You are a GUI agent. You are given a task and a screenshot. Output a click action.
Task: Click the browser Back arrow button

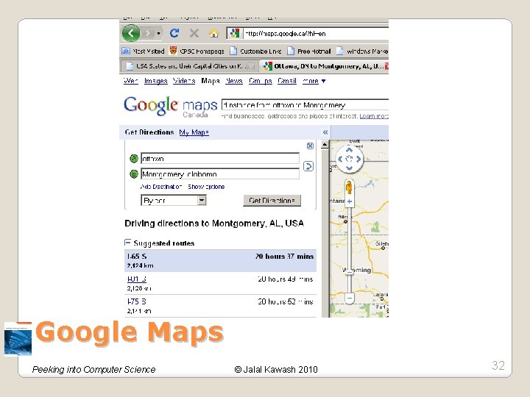coord(131,33)
